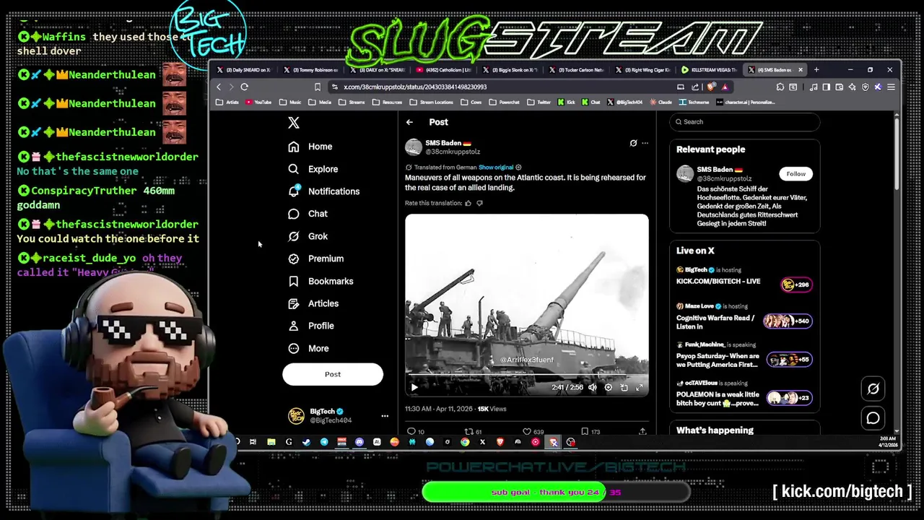Open translation settings gear icon
924x520 pixels.
[518, 168]
